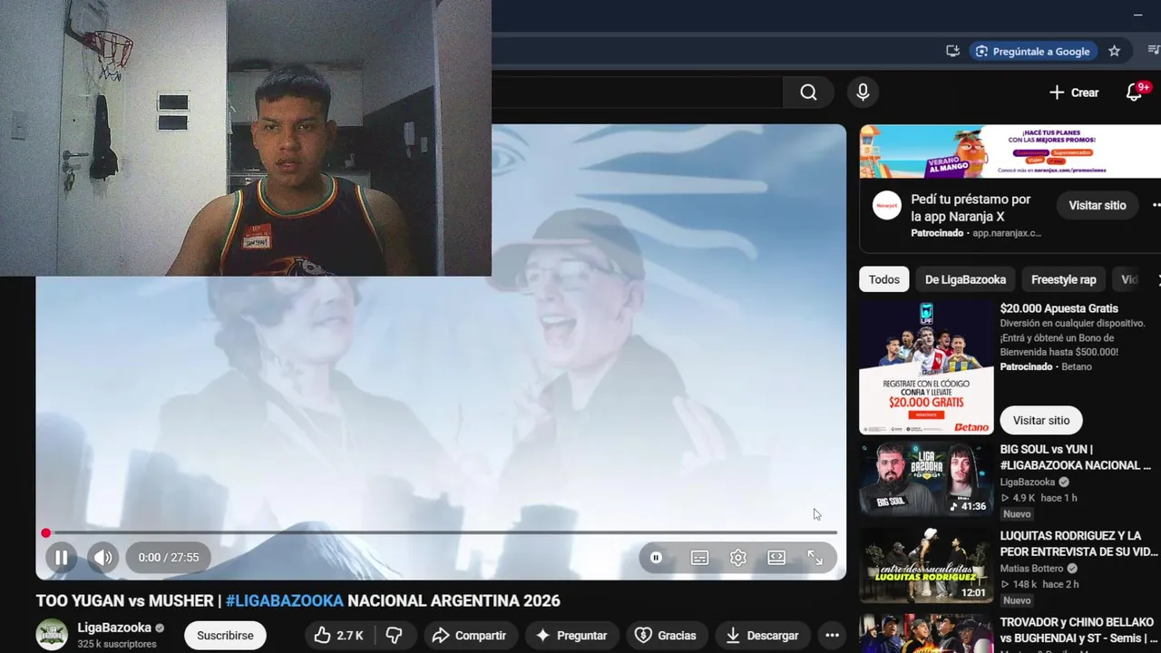Open the Betano $20.000 Gratis ad thumbnail
This screenshot has width=1161, height=653.
pos(926,367)
